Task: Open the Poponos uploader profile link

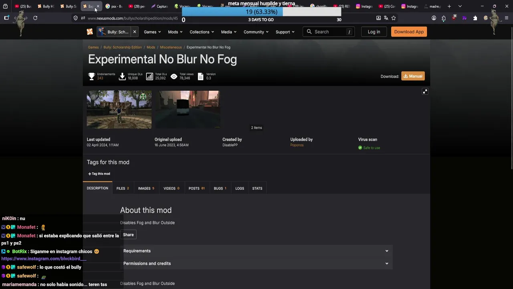Action: (x=297, y=145)
